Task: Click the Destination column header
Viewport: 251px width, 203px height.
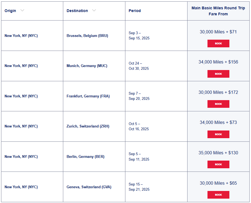Action: 77,11
